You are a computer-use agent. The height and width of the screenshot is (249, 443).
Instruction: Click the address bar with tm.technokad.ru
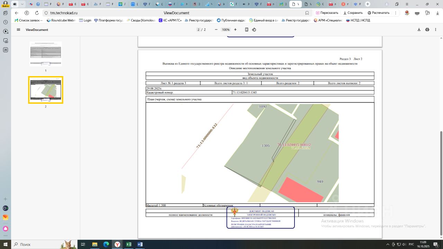tap(177, 13)
